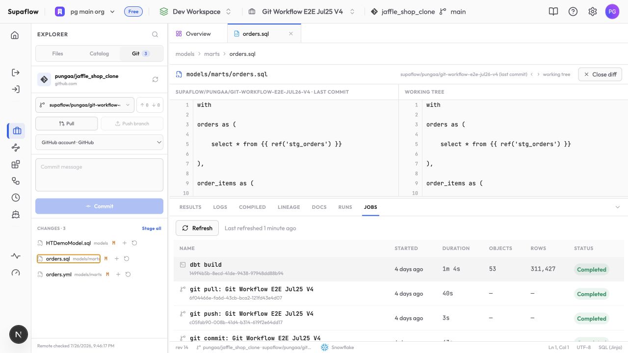This screenshot has width=628, height=353.
Task: Refresh the pungaa/jaffle_shop_clone repository
Action: [156, 79]
